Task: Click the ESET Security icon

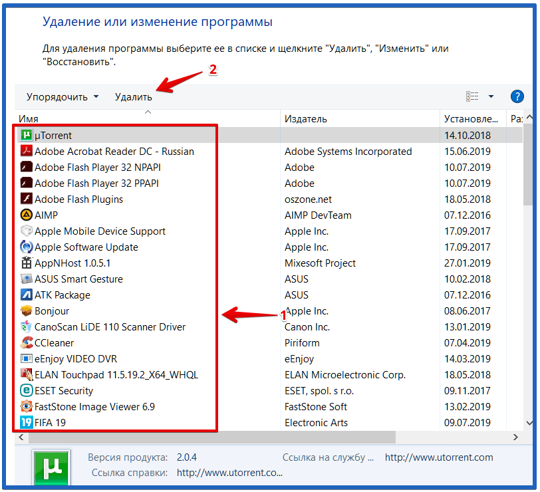Action: click(27, 390)
